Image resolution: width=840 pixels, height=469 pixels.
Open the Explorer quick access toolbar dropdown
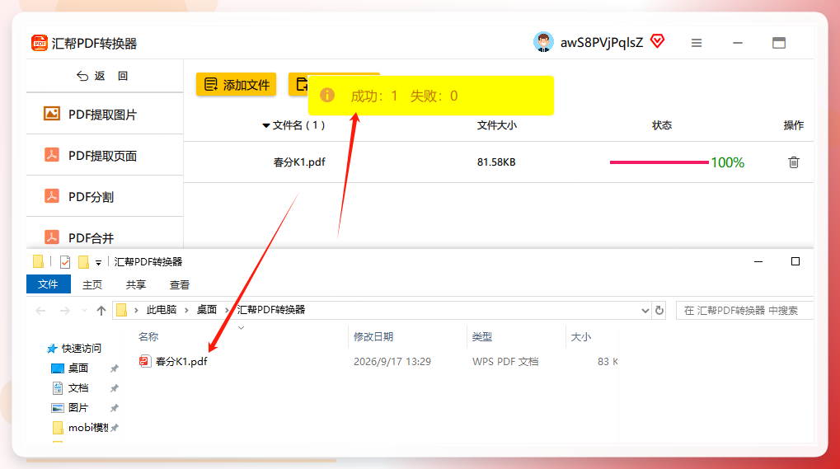pos(99,262)
